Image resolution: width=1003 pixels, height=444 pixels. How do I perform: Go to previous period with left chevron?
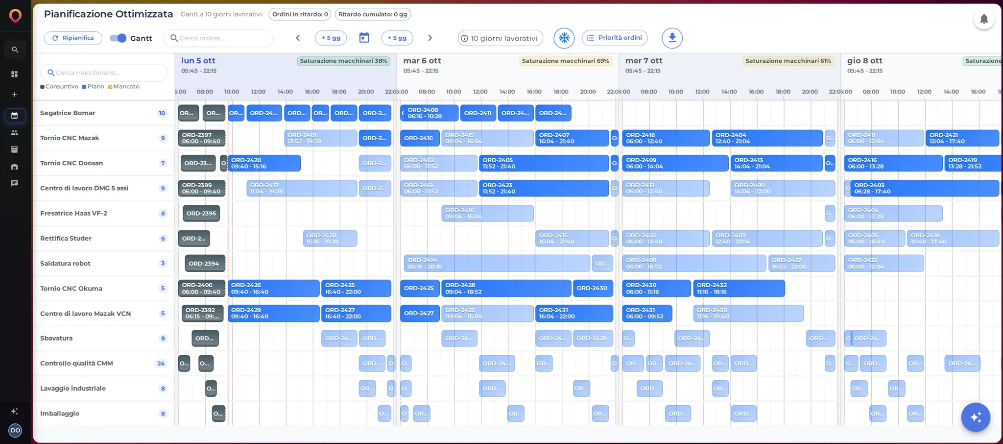click(298, 38)
